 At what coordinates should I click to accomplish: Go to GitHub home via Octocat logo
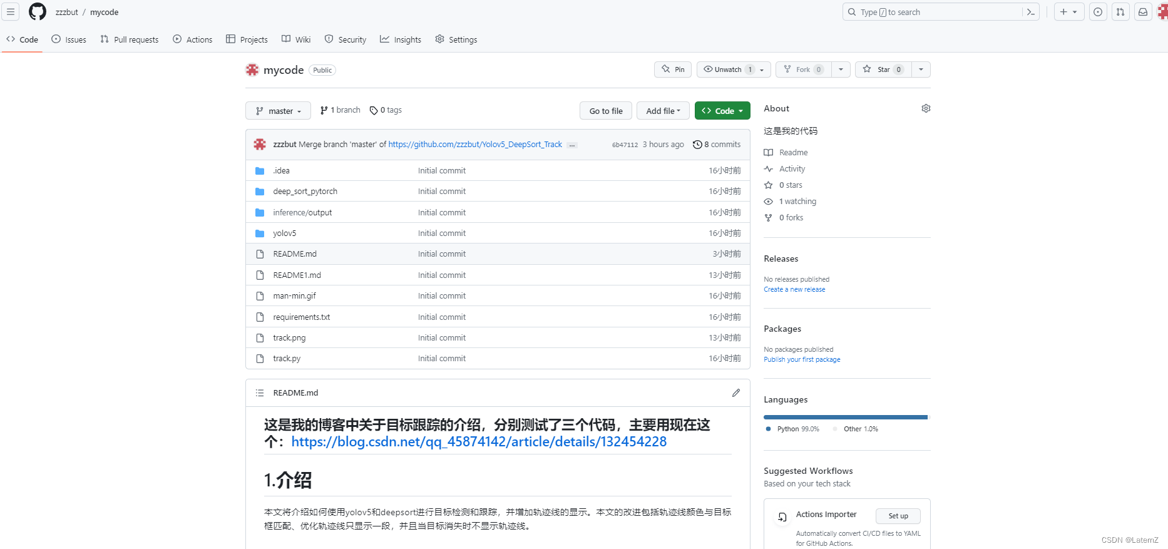(38, 12)
